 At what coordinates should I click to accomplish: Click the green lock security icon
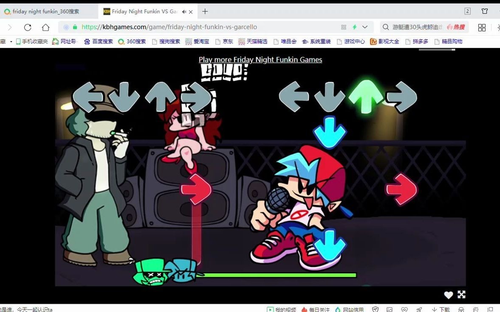tap(75, 27)
